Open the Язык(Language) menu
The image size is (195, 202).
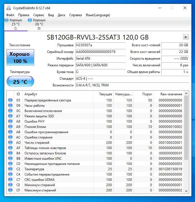click(x=97, y=15)
